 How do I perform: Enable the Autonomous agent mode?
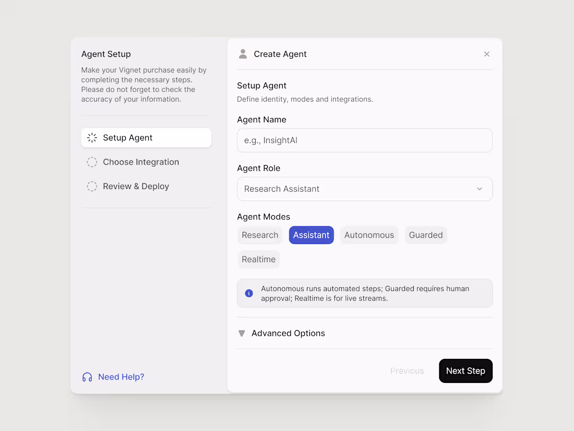point(369,235)
